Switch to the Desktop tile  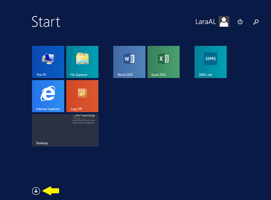[65, 130]
